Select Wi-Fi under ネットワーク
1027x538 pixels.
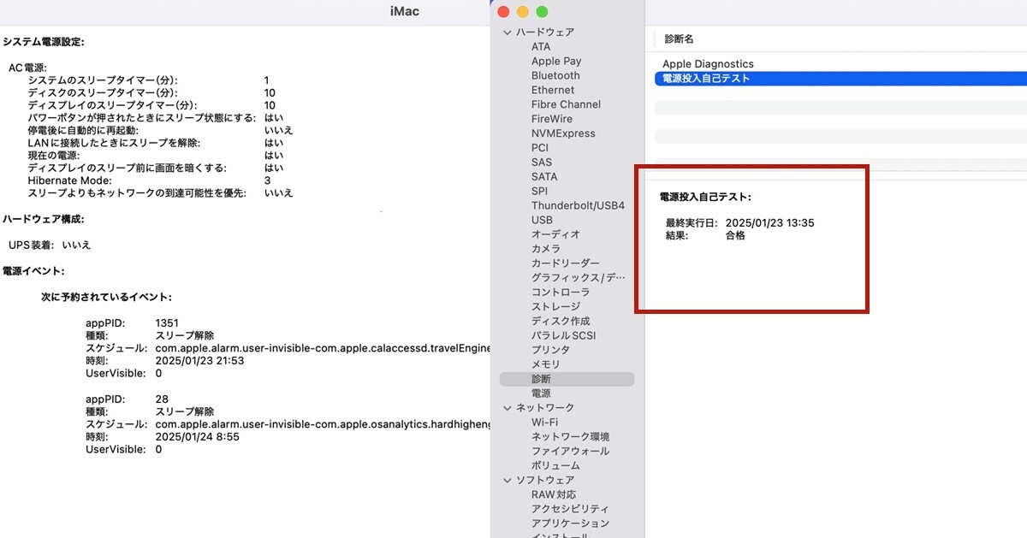(544, 423)
